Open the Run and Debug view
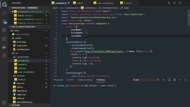 4,30
